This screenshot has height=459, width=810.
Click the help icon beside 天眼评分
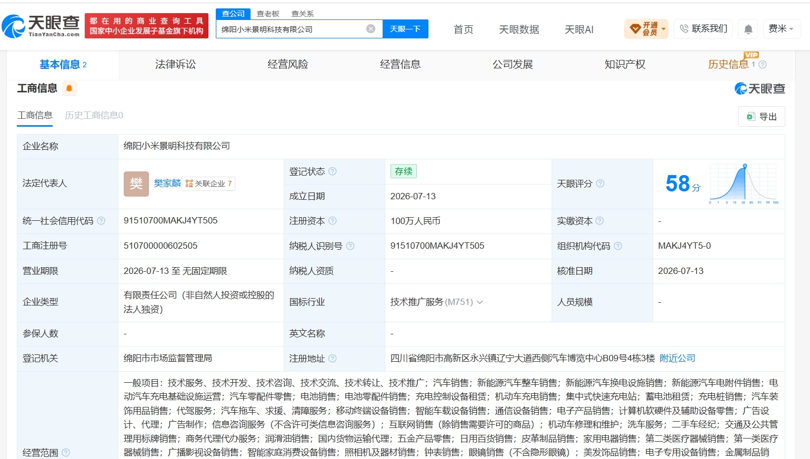click(x=600, y=183)
